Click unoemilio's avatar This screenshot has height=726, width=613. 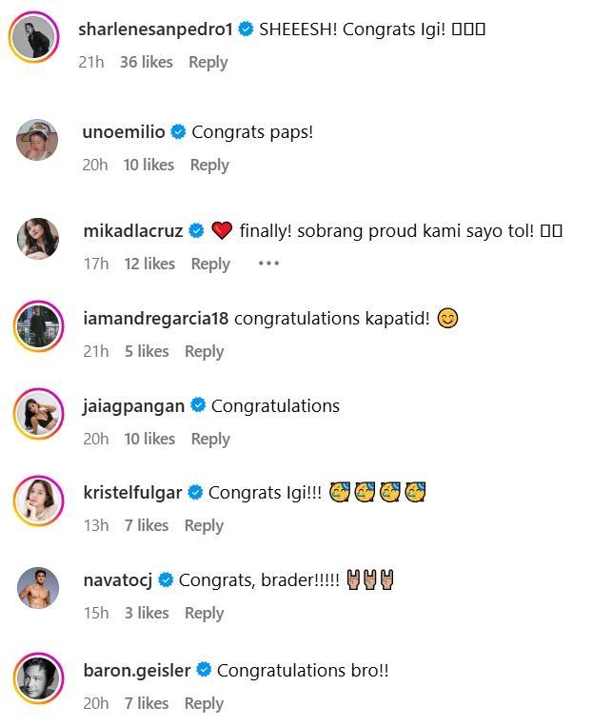38,141
